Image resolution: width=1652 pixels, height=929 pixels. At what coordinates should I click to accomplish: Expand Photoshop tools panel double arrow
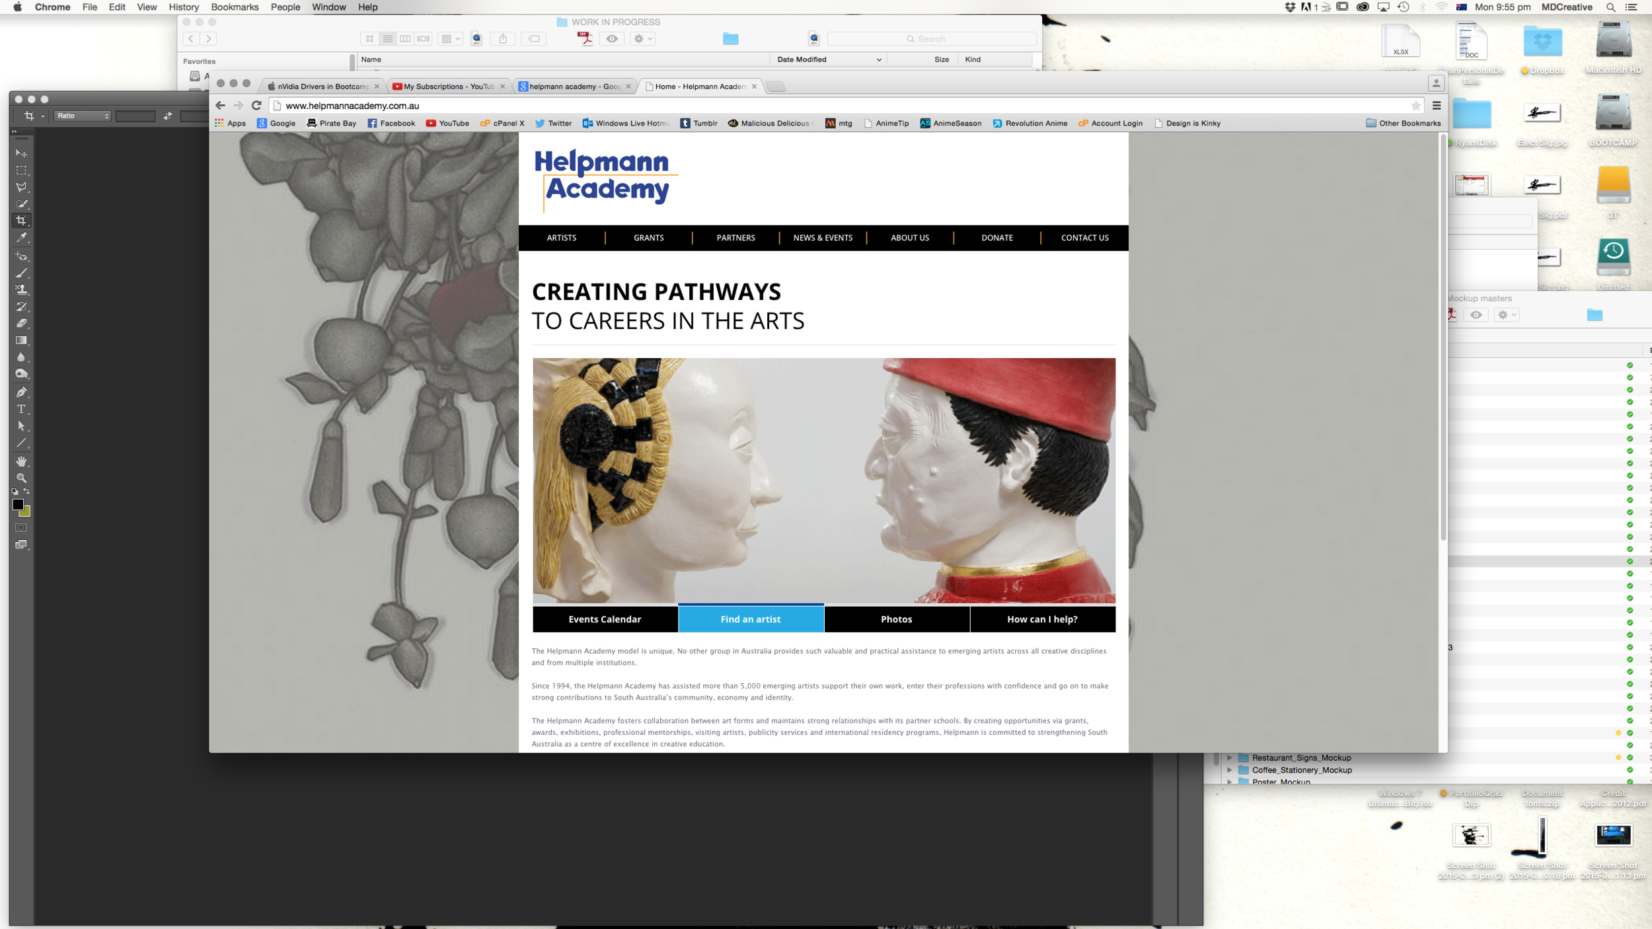tap(15, 131)
